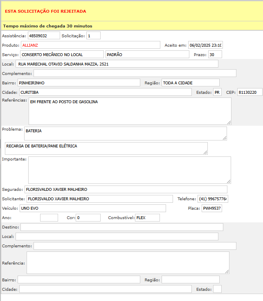This screenshot has width=263, height=301.
Task: Click the Combustível field showing FLEX
Action: [147, 218]
